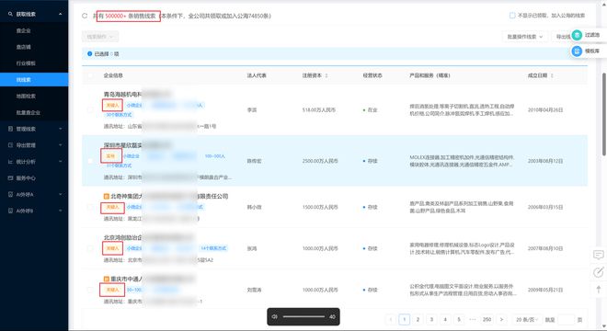
Task: Click the page vertical scrollbar thumb
Action: pos(604,115)
